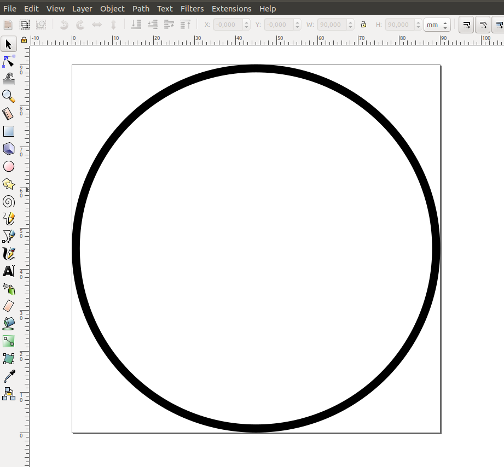
Task: Toggle scale rounded corners button
Action: [483, 25]
